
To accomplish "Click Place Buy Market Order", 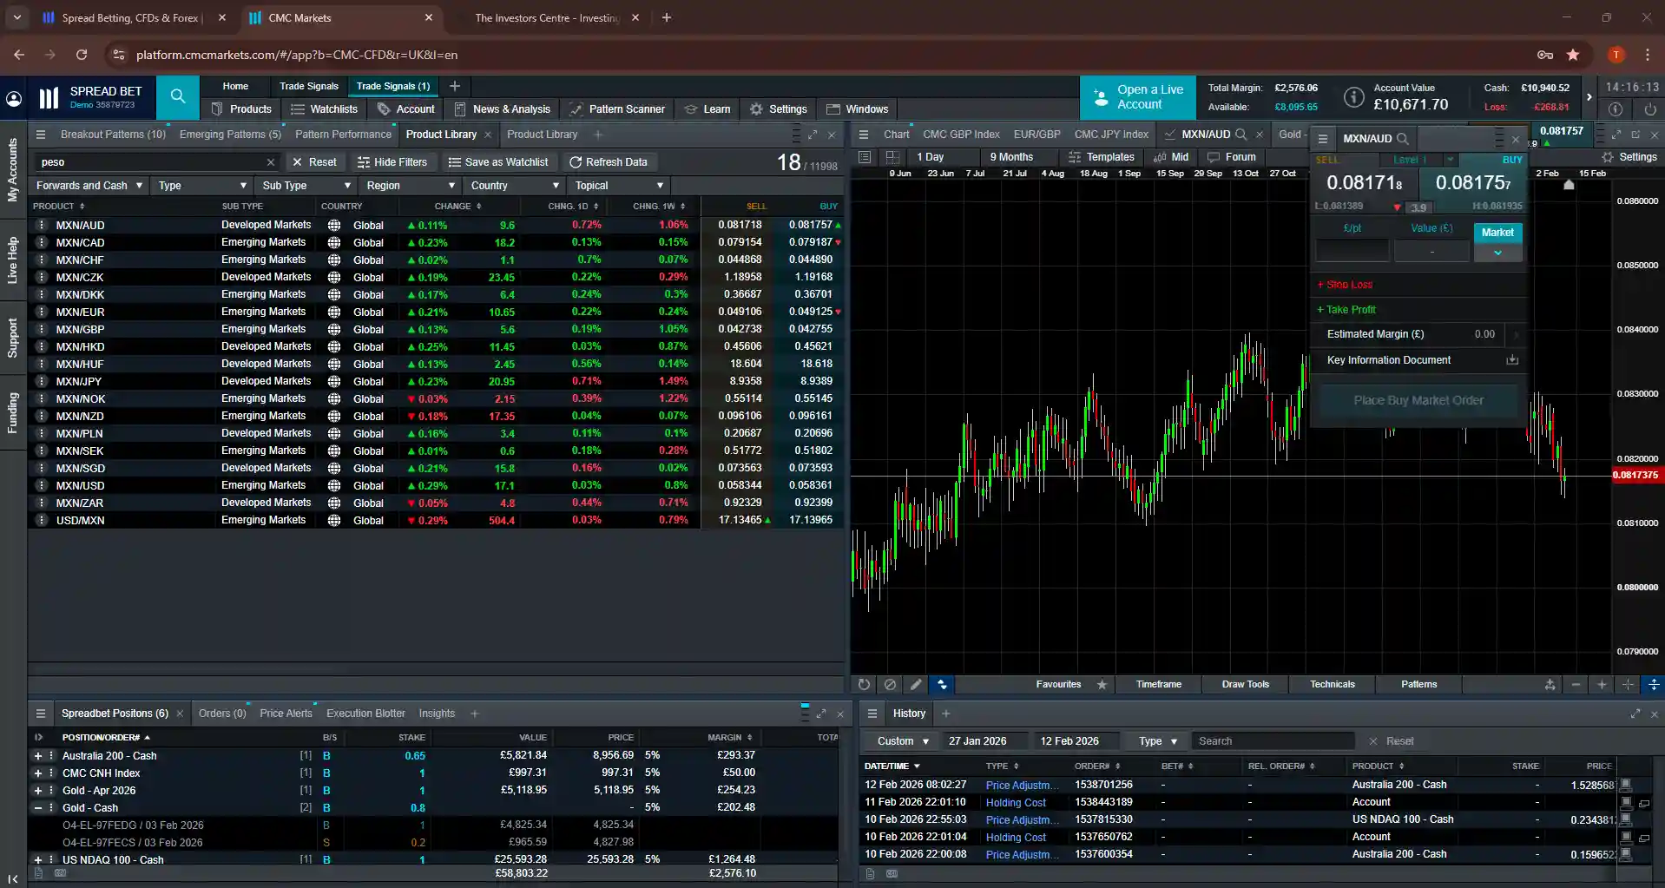I will (1418, 400).
